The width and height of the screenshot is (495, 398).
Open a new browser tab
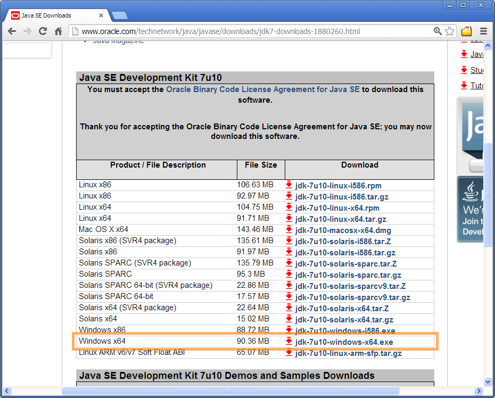tap(120, 15)
